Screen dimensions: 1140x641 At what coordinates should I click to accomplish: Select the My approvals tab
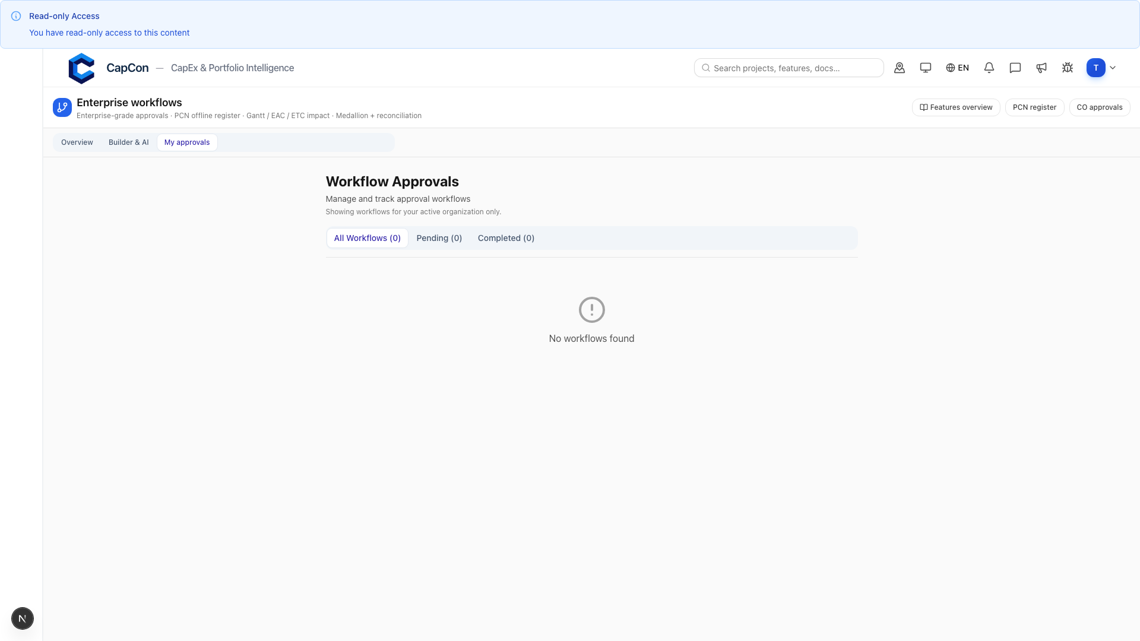point(187,142)
